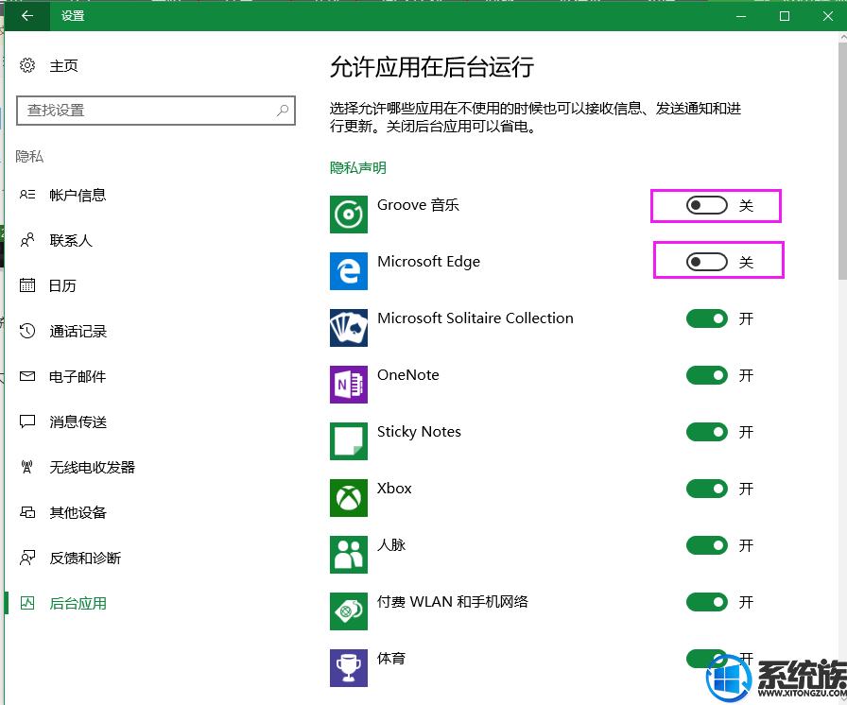Disable 付费 WLAN 和手机网络 toggle
The height and width of the screenshot is (705, 847).
click(x=706, y=602)
